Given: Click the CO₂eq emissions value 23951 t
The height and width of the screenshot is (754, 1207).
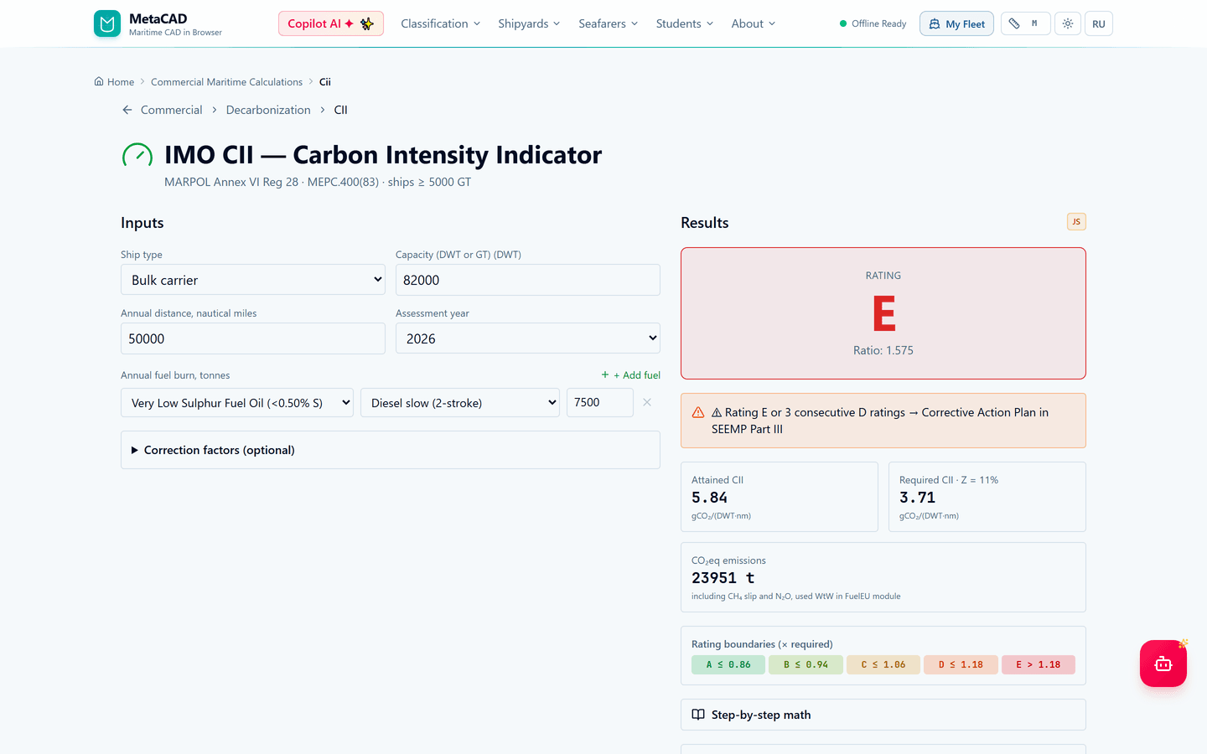Looking at the screenshot, I should [723, 578].
